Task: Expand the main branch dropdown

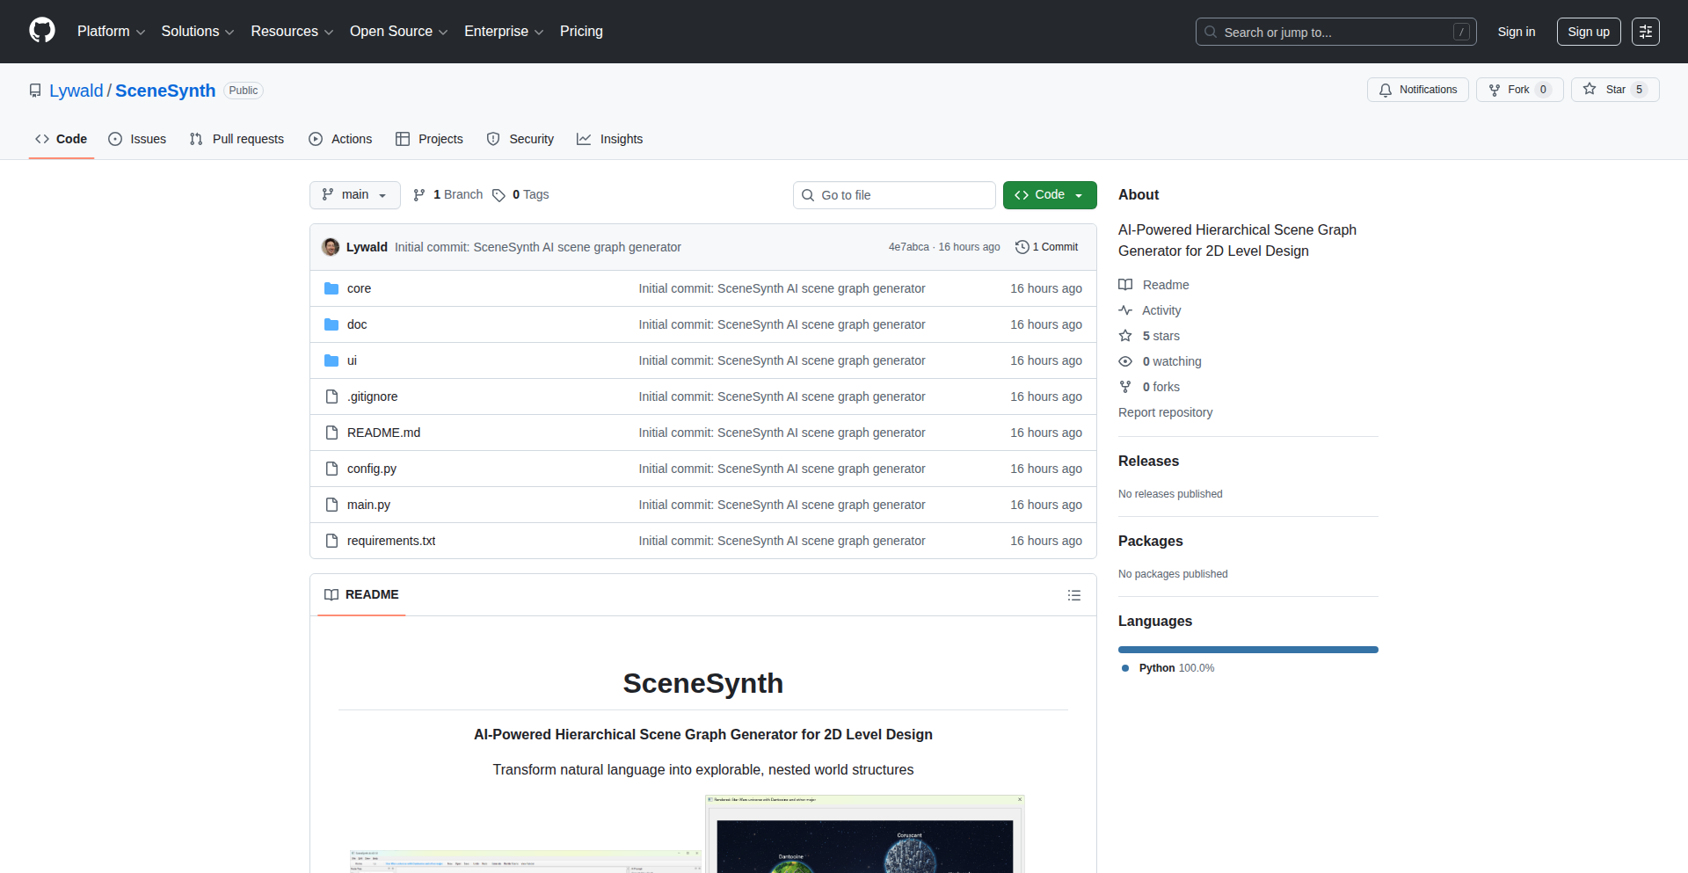Action: [x=354, y=195]
